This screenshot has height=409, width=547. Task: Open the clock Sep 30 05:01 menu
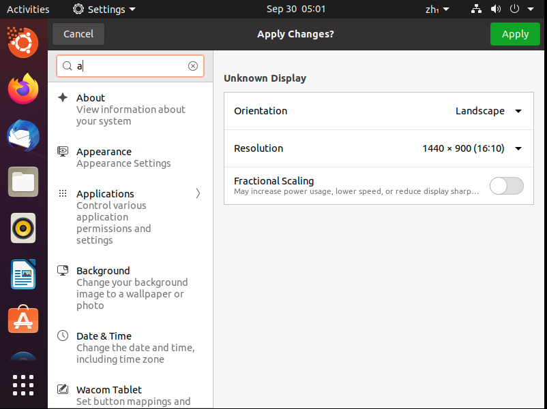(296, 9)
